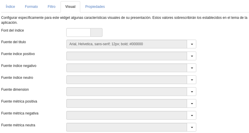Click the Fuente índice positivo input field

(127, 56)
